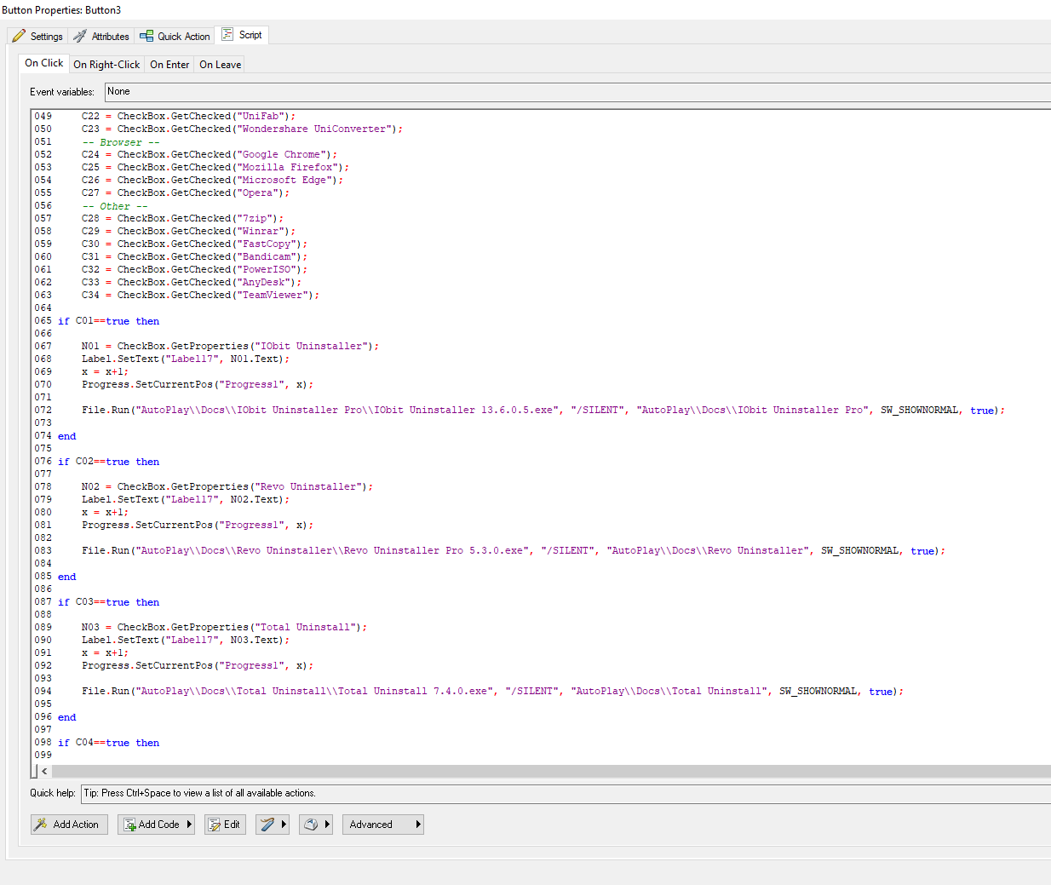Screen dimensions: 1051x885
Task: Click Progress.SetCurrentPos on line 070
Action: 198,385
